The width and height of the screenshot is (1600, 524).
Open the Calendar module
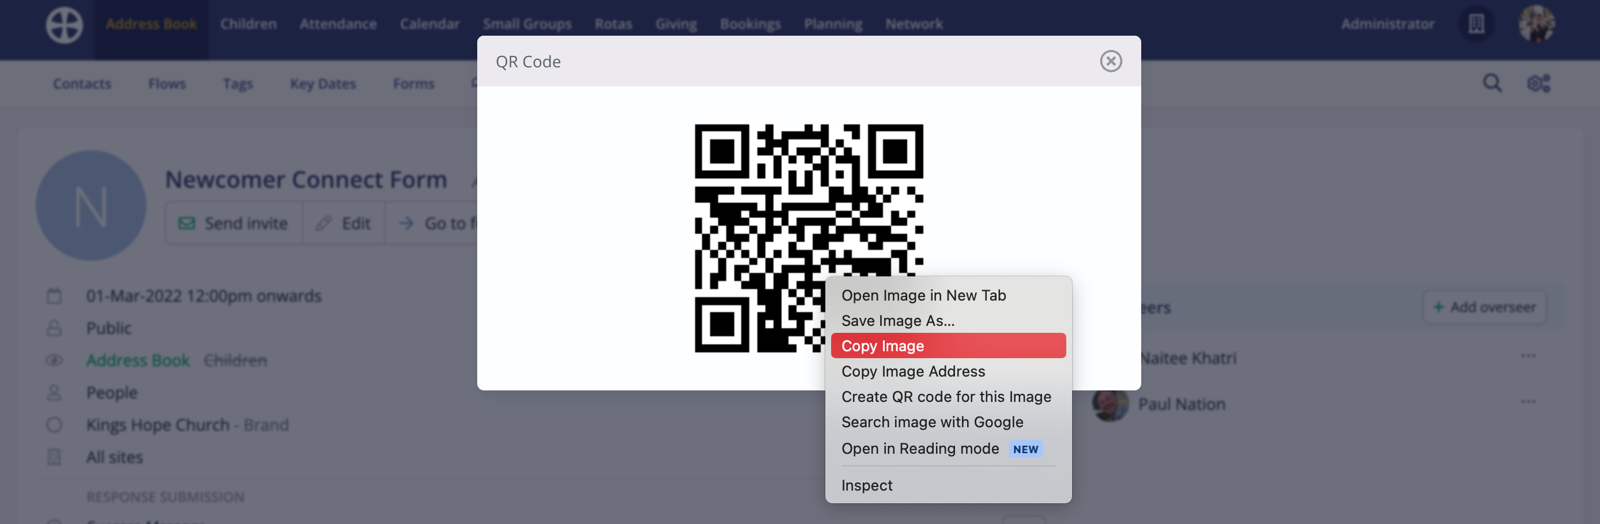click(429, 24)
